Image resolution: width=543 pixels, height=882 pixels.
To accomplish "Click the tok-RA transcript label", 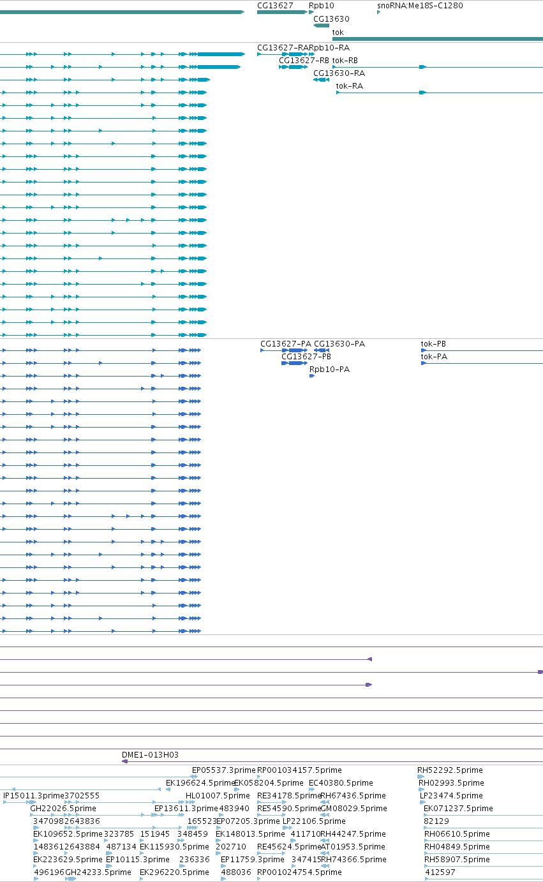I will (x=349, y=86).
